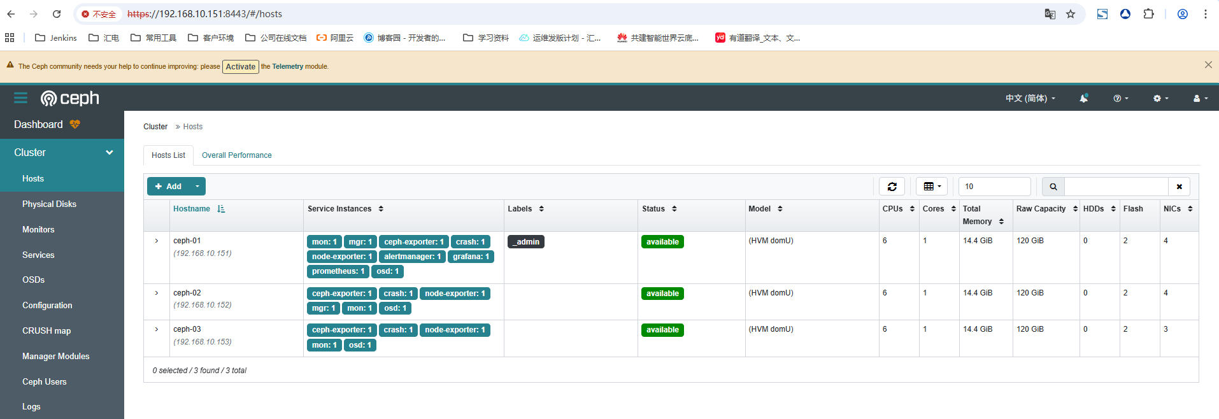Screen dimensions: 1219x419
Task: Click the Add host button
Action: [168, 187]
